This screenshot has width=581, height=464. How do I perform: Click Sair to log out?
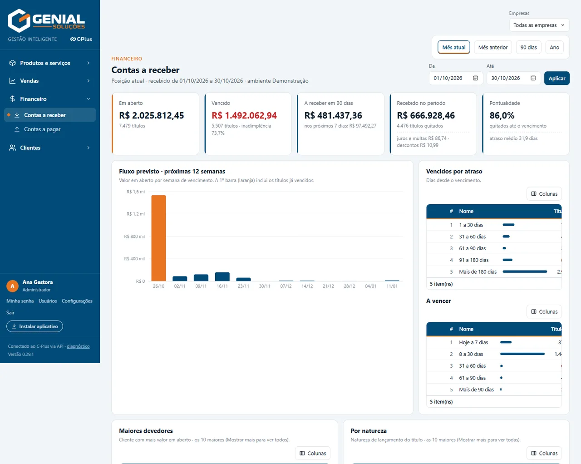10,313
